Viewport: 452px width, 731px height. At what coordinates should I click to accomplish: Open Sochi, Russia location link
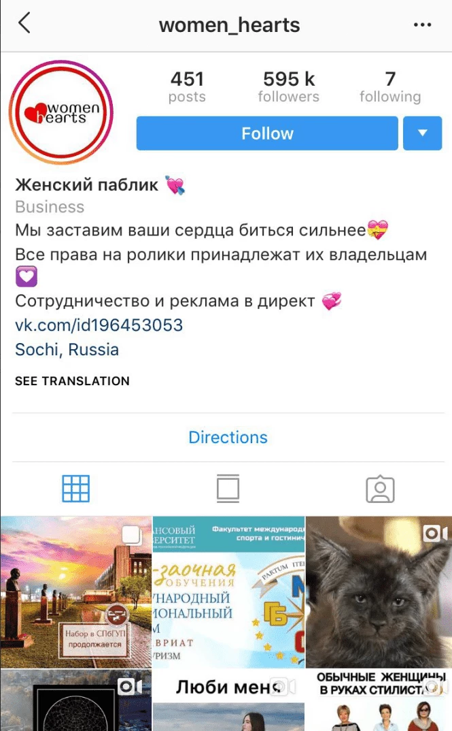coord(67,349)
